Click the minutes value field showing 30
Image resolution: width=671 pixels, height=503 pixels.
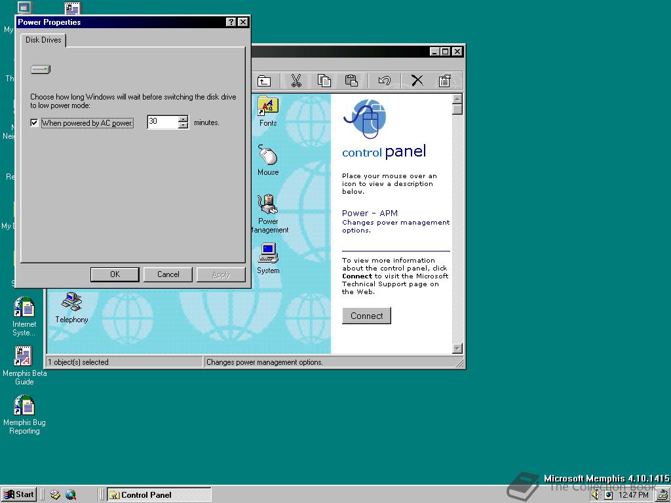point(163,122)
